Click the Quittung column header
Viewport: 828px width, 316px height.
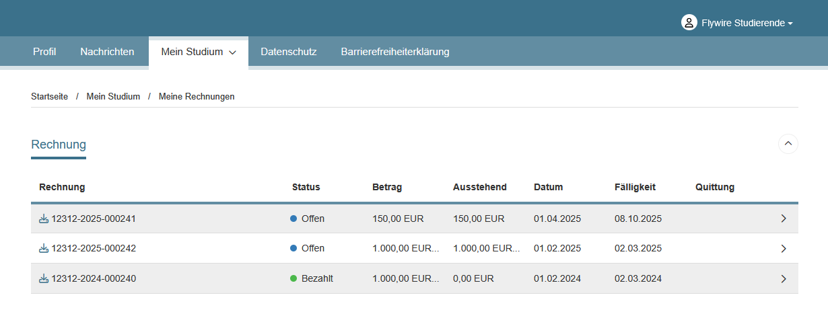pos(715,187)
